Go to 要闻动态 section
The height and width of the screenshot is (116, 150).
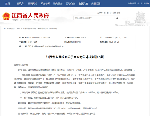pos(33,4)
